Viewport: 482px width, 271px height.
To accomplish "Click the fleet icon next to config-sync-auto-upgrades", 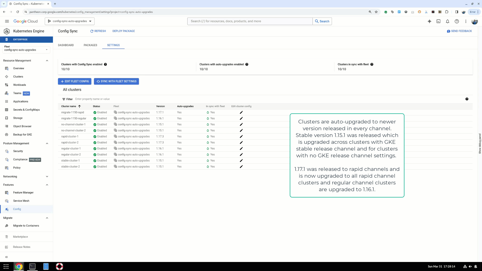I will [115, 112].
